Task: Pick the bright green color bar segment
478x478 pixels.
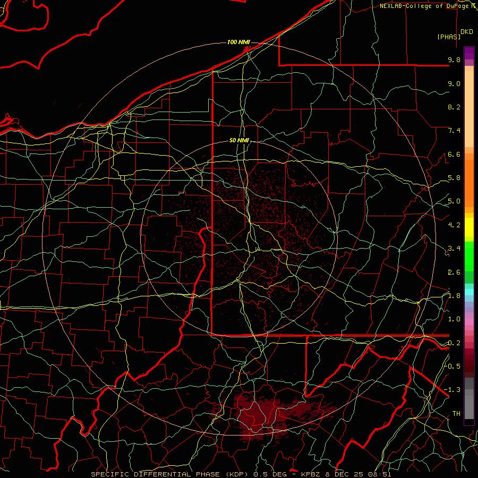Action: (x=469, y=257)
